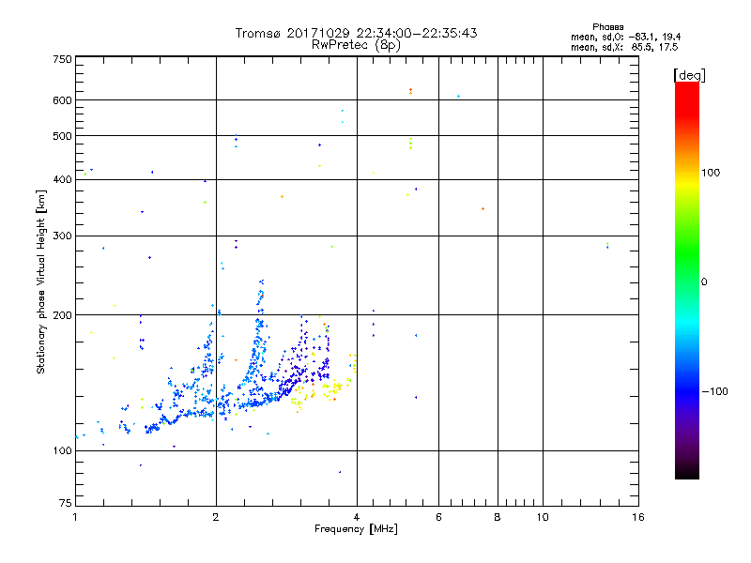Click the x-axis '4' tick label
Viewport: 751px width, 563px height.
point(357,517)
